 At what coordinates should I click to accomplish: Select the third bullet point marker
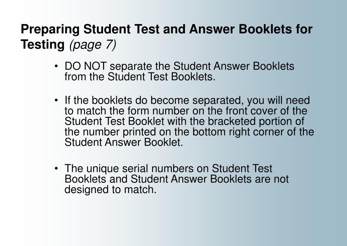[x=56, y=169]
